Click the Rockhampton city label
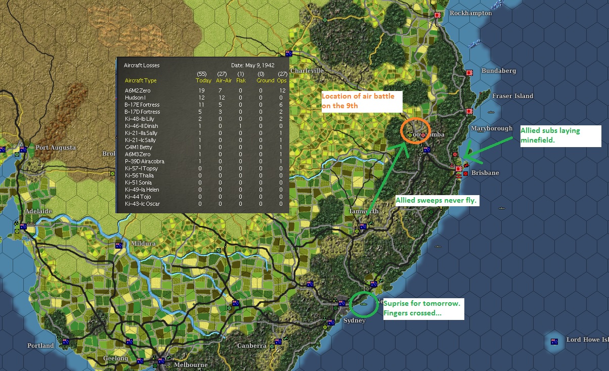 click(x=470, y=13)
